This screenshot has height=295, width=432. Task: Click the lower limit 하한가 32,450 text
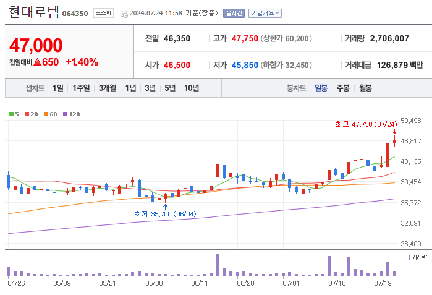point(286,65)
